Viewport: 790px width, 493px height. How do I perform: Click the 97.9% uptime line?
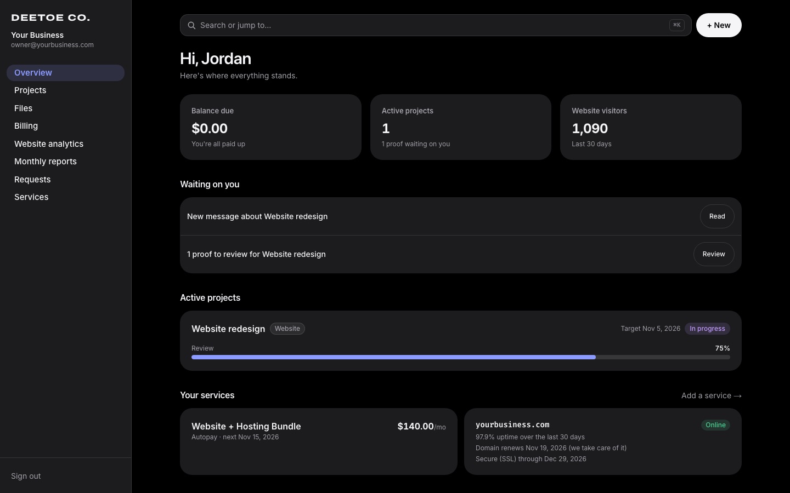click(x=530, y=437)
